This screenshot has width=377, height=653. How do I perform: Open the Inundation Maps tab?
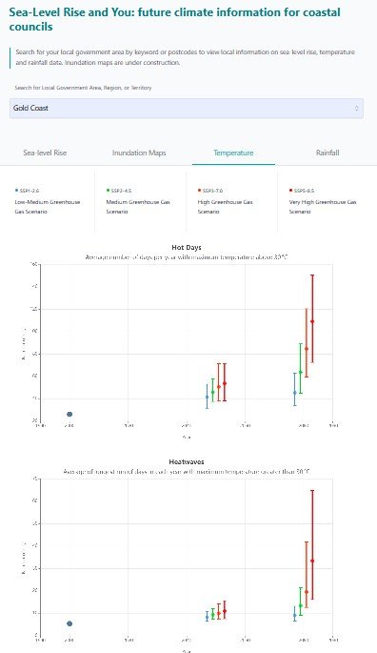[139, 153]
